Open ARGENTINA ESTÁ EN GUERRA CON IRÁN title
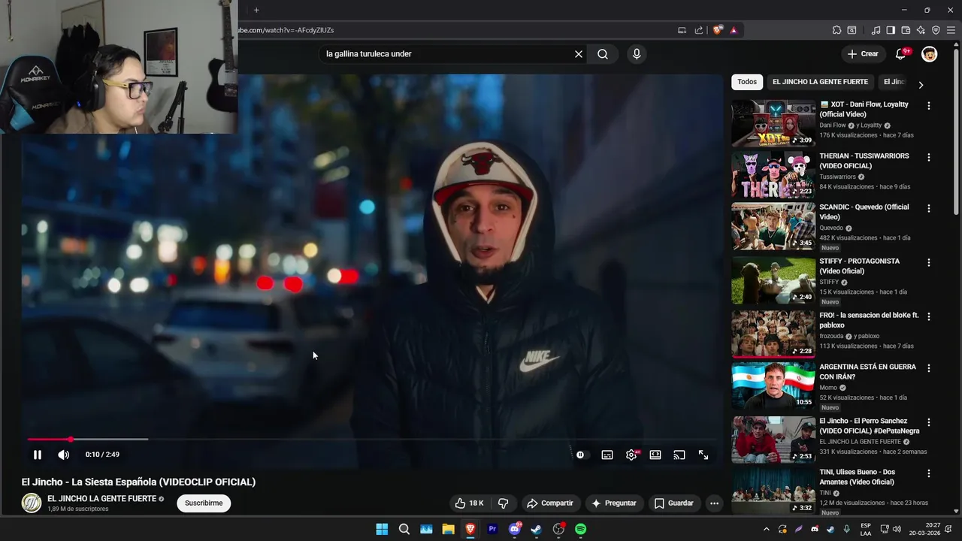Image resolution: width=962 pixels, height=541 pixels. pyautogui.click(x=867, y=372)
